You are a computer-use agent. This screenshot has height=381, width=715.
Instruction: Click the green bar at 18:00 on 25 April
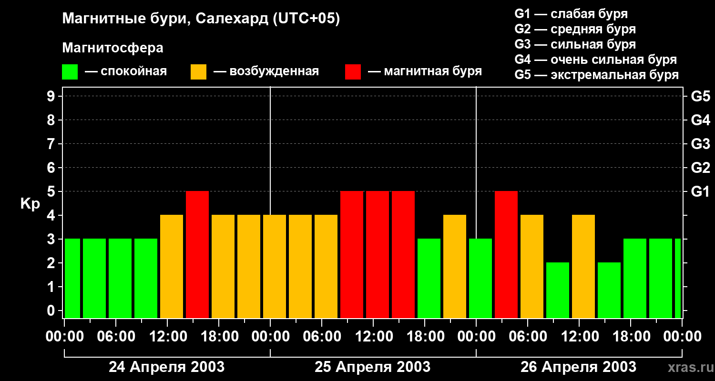tap(429, 279)
